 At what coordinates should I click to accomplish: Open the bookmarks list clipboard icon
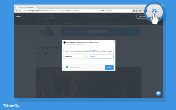click(137, 11)
